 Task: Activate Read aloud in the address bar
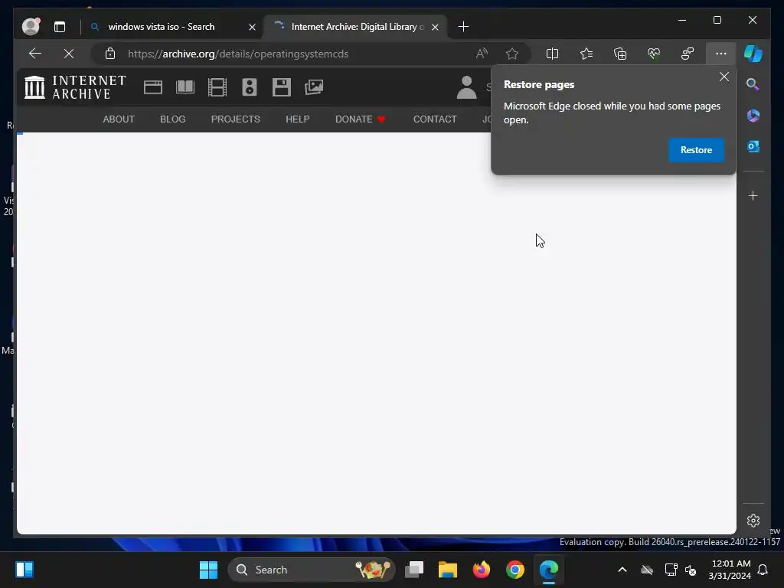coord(482,54)
